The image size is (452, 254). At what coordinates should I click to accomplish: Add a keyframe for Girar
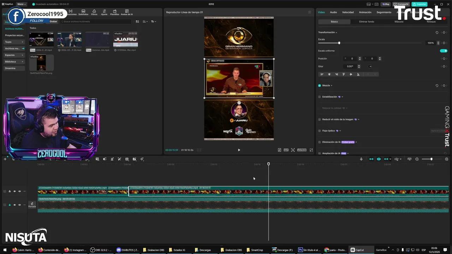tap(444, 66)
